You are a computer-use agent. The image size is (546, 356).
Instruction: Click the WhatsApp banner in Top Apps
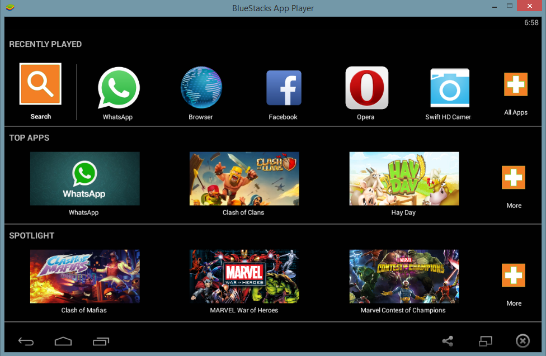coord(84,178)
